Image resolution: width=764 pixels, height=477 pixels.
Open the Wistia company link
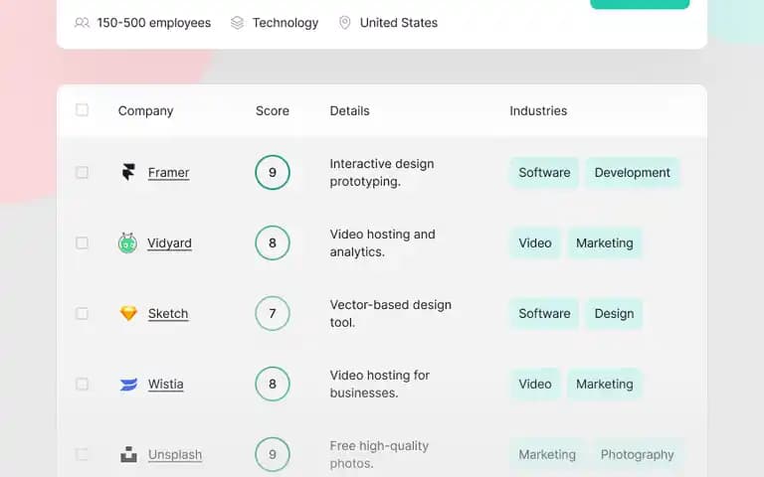click(166, 385)
